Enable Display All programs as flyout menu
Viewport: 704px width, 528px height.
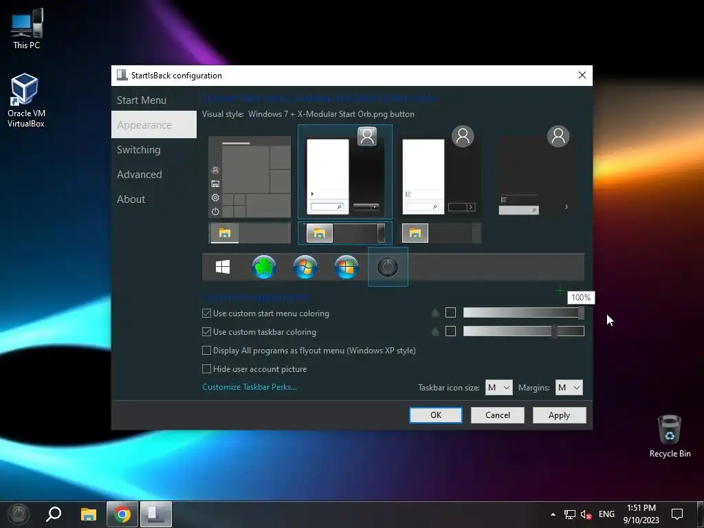point(309,350)
